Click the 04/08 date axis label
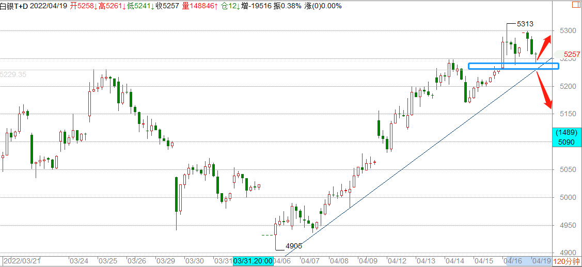Screen dimensions: 582x267 click(338, 261)
